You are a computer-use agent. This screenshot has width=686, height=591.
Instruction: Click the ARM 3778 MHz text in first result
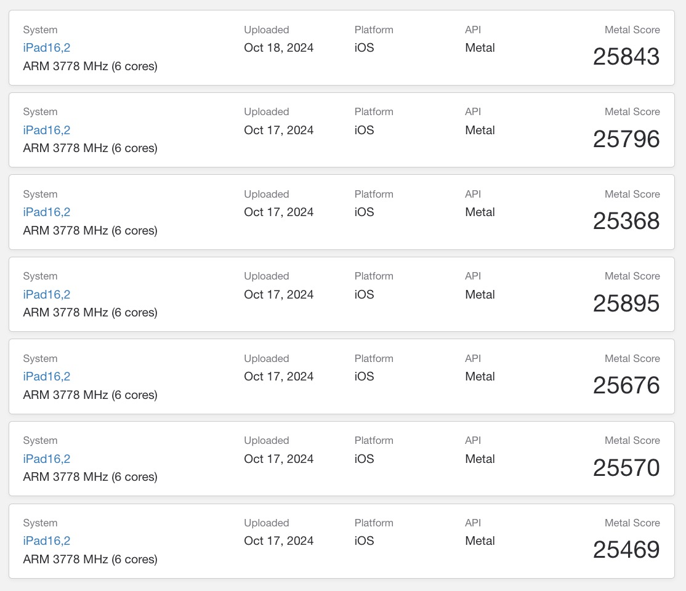tap(90, 66)
